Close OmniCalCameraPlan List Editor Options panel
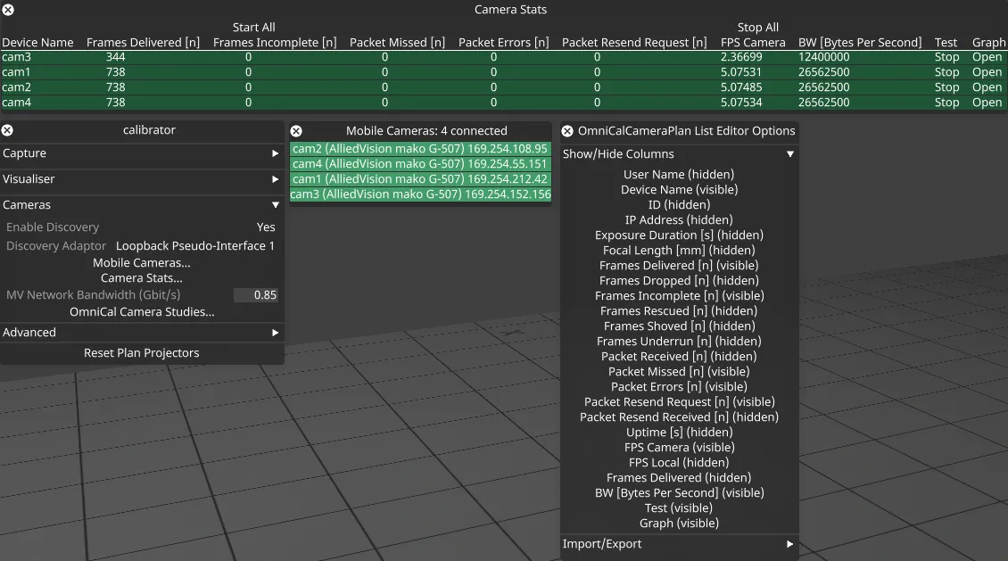 pos(567,131)
